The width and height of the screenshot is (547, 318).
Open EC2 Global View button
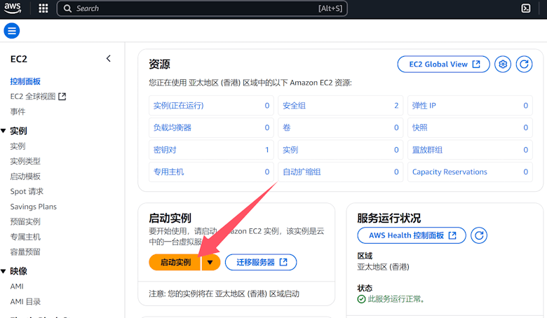(x=444, y=64)
